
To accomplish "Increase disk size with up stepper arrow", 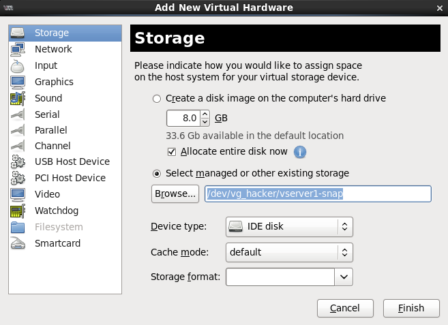I will tap(205, 114).
